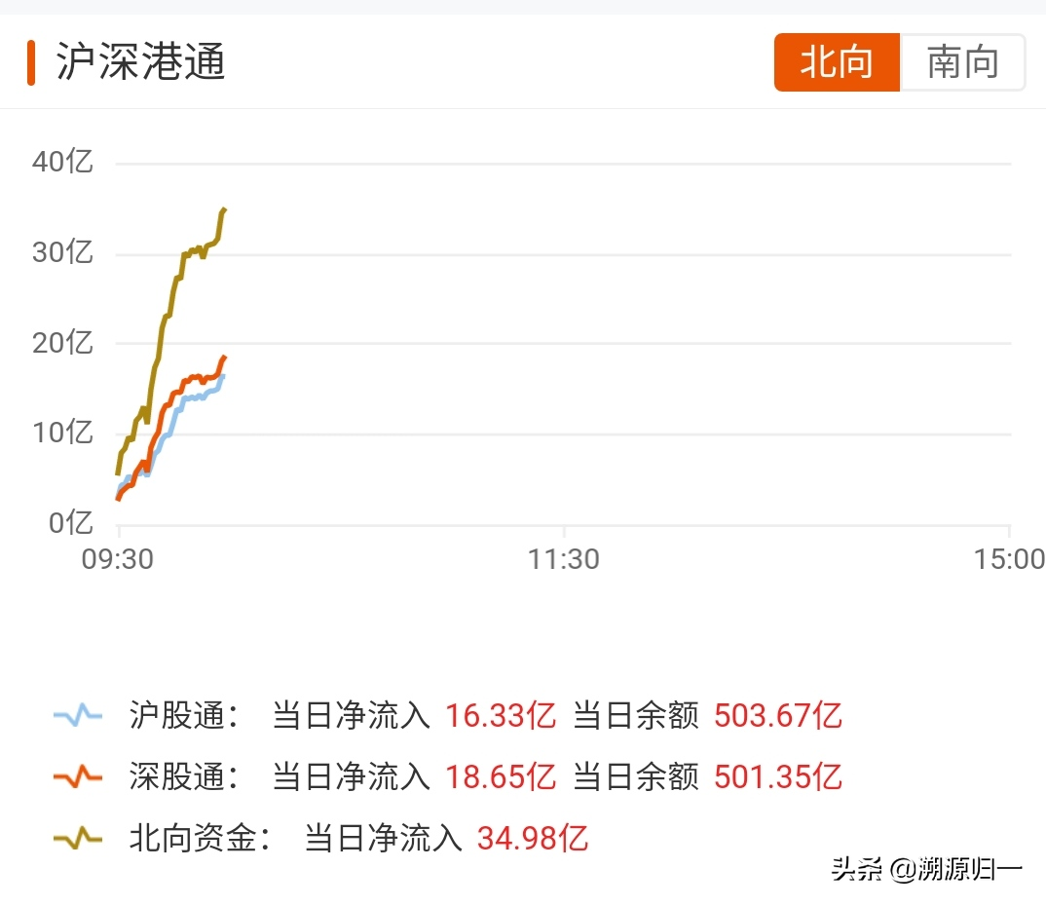Tap the 沪股通 net inflow 16.33亿 value
Viewport: 1046px width, 906px height.
click(x=501, y=715)
